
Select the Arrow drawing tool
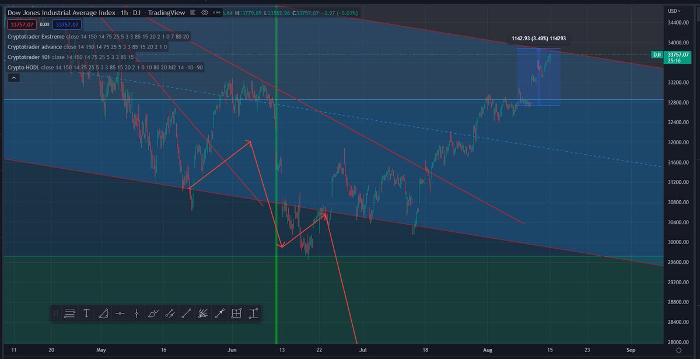pos(219,313)
